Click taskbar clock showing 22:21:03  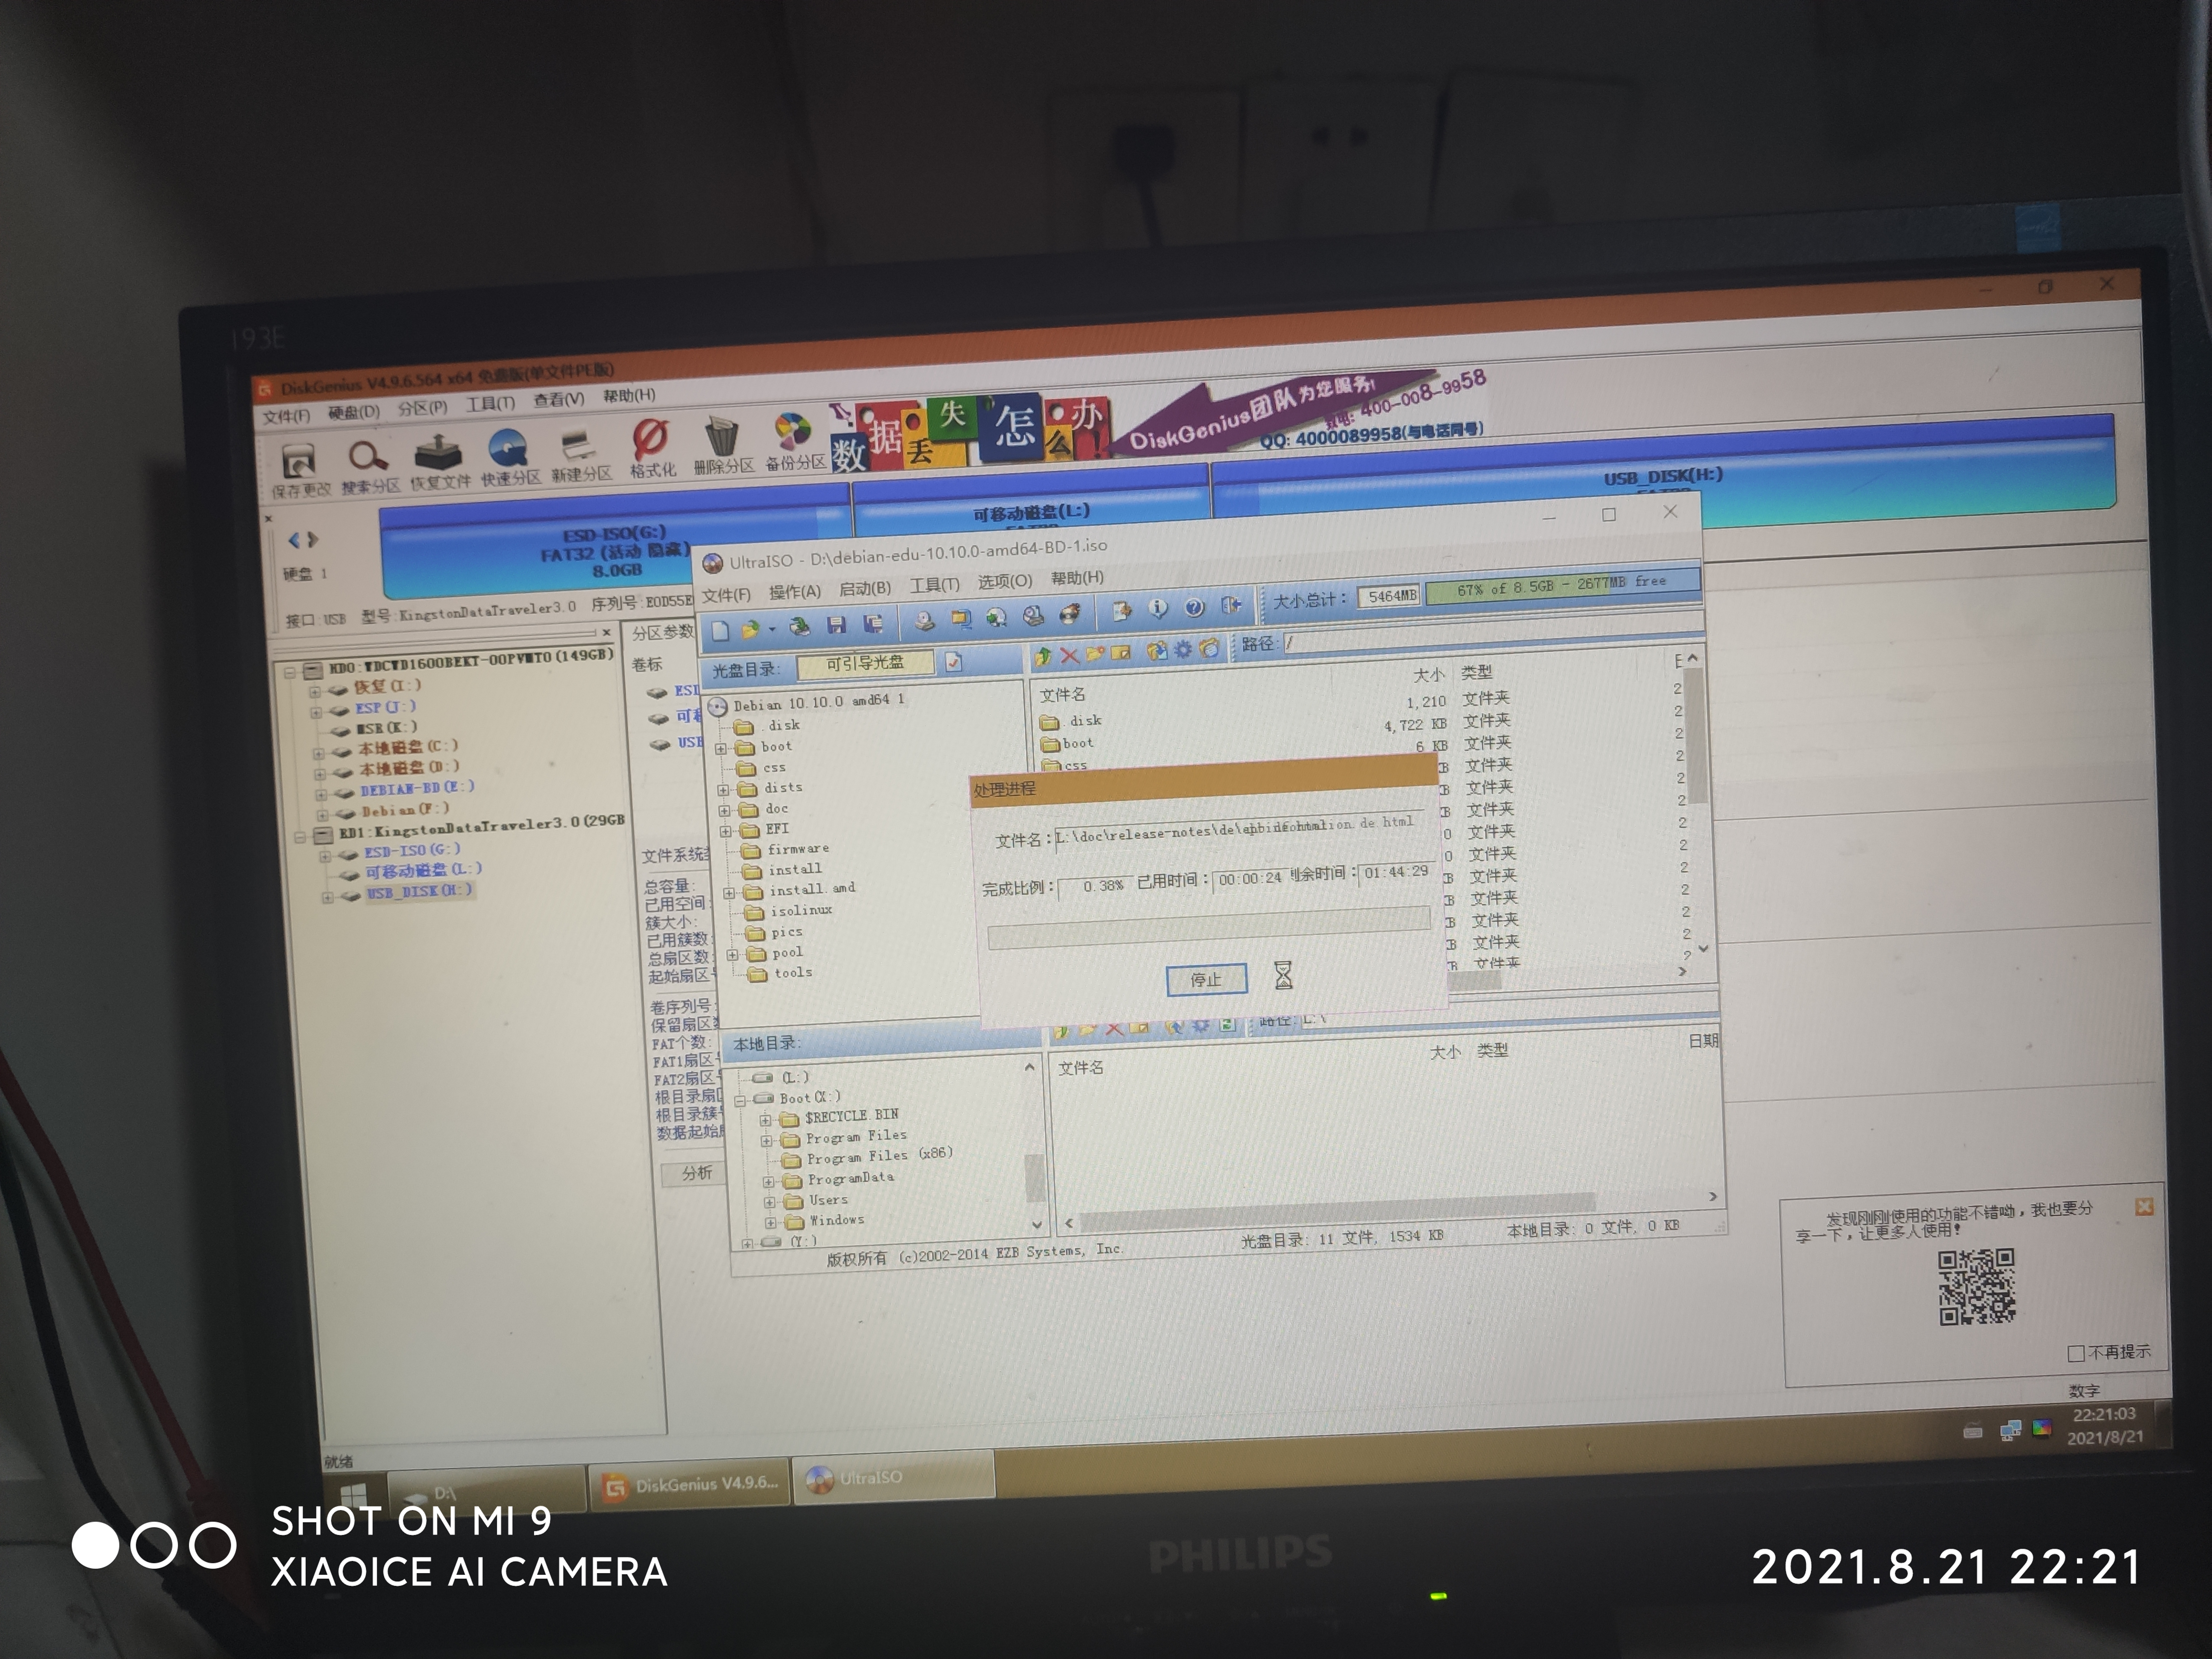pos(2105,1426)
